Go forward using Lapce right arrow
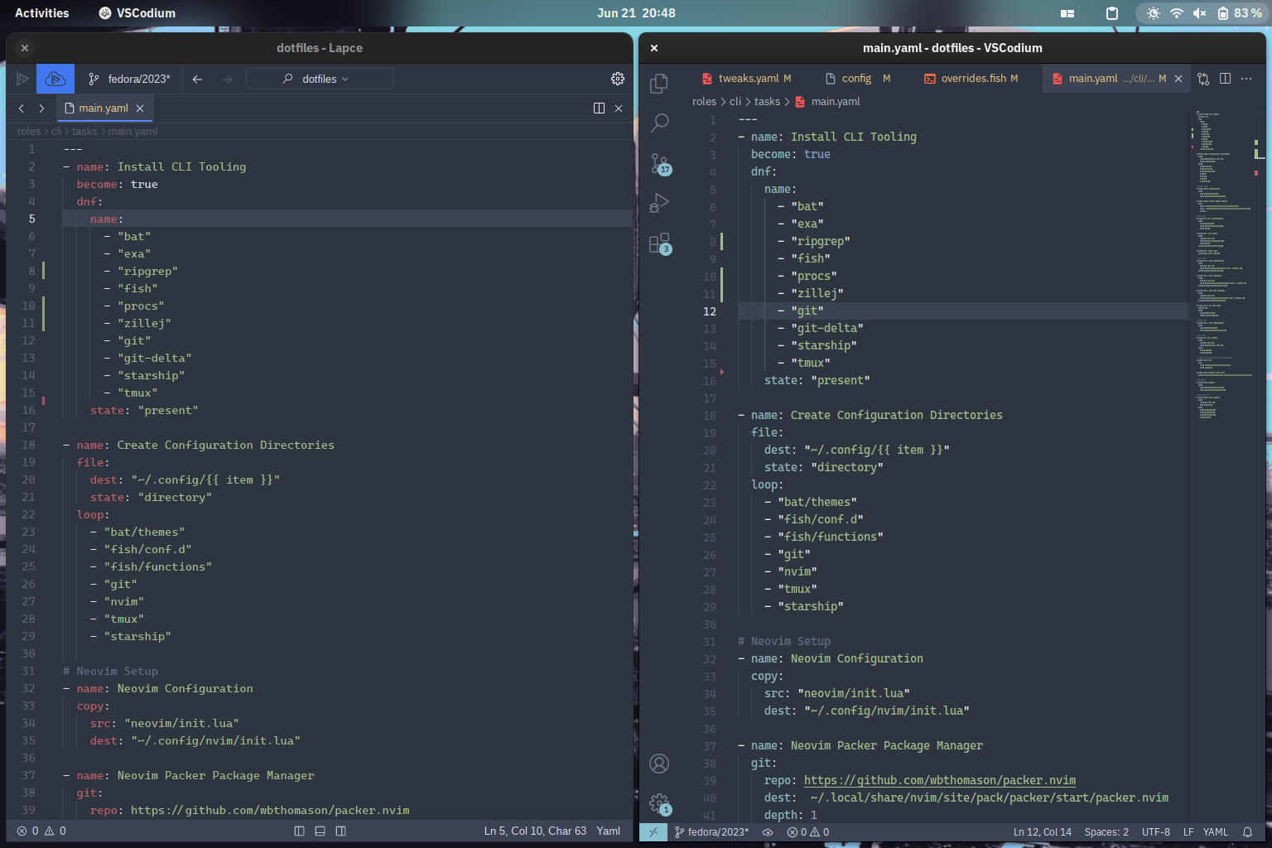Screen dimensions: 1272x848 coord(227,79)
